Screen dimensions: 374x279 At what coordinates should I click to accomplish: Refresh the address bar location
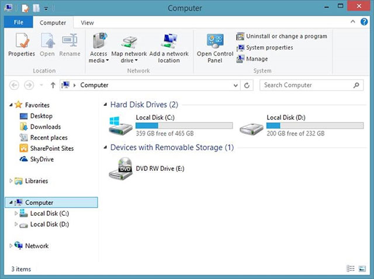coord(247,85)
